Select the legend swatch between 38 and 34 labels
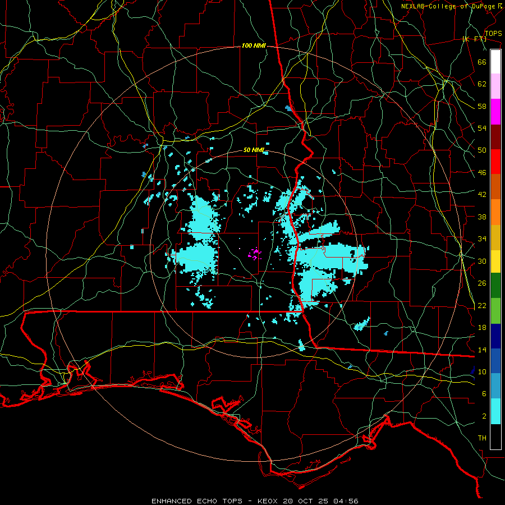 (x=495, y=237)
